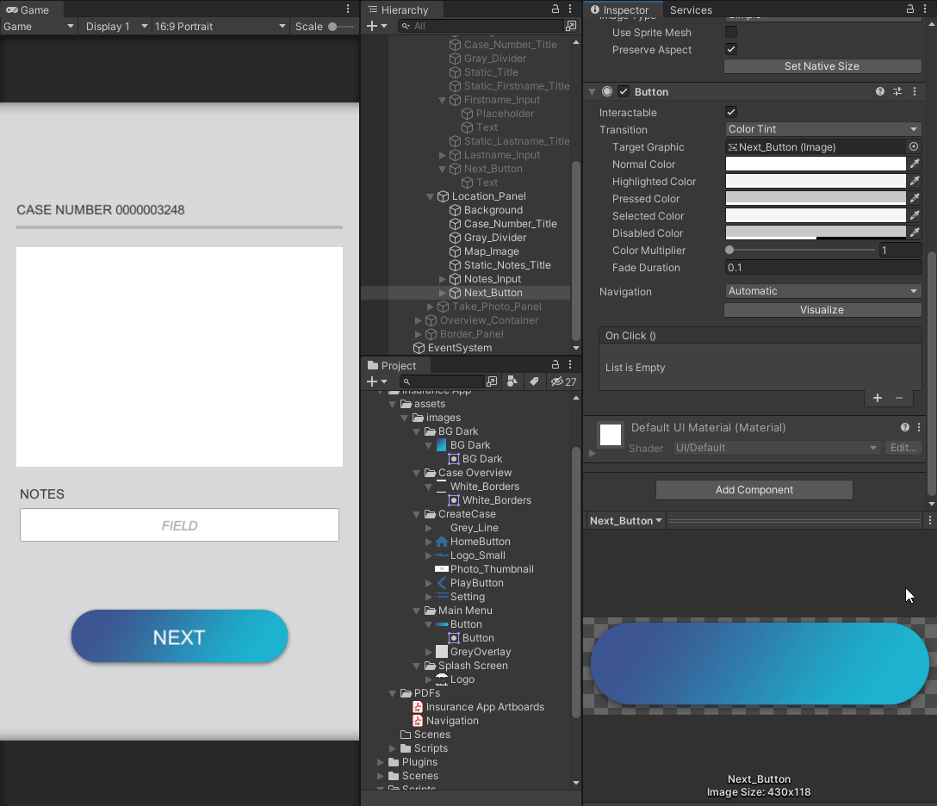The height and width of the screenshot is (806, 937).
Task: Open Inspector panel options menu
Action: coord(925,9)
